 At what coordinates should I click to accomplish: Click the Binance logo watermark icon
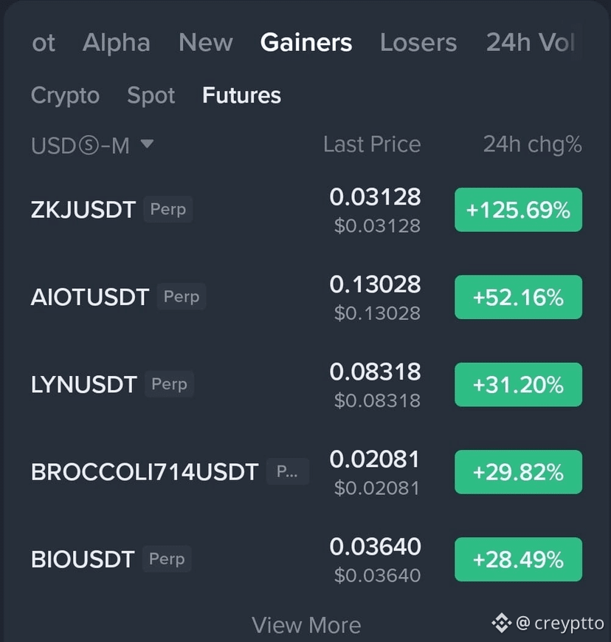click(501, 624)
